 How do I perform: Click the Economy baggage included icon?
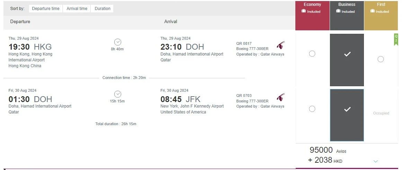(x=304, y=11)
